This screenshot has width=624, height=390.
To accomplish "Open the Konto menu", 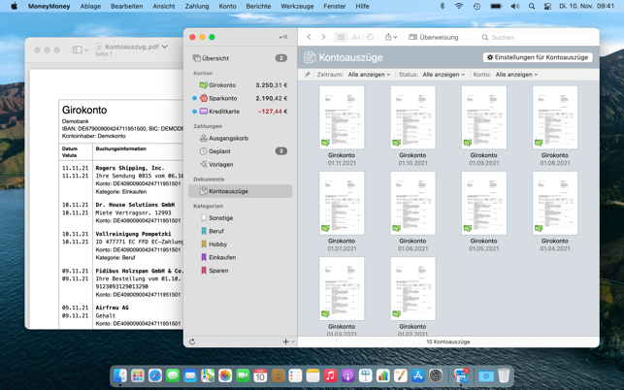I will [x=227, y=6].
